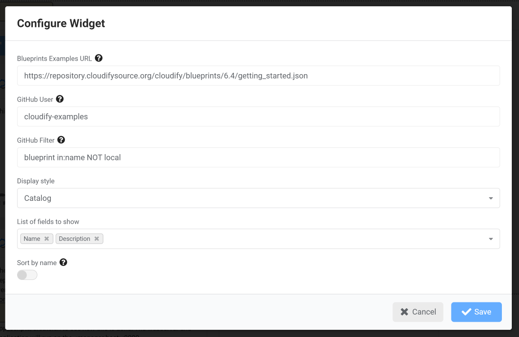
Task: Remove the Description field with its x icon
Action: [96, 239]
